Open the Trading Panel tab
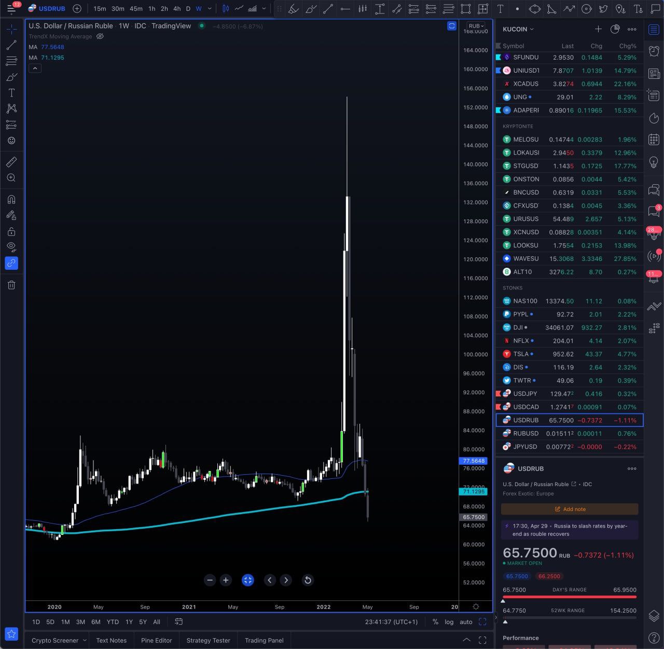The image size is (664, 649). [x=264, y=640]
